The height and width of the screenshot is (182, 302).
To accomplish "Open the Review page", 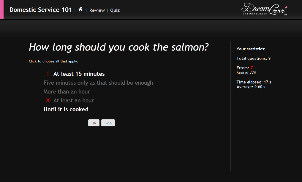I will [x=97, y=10].
